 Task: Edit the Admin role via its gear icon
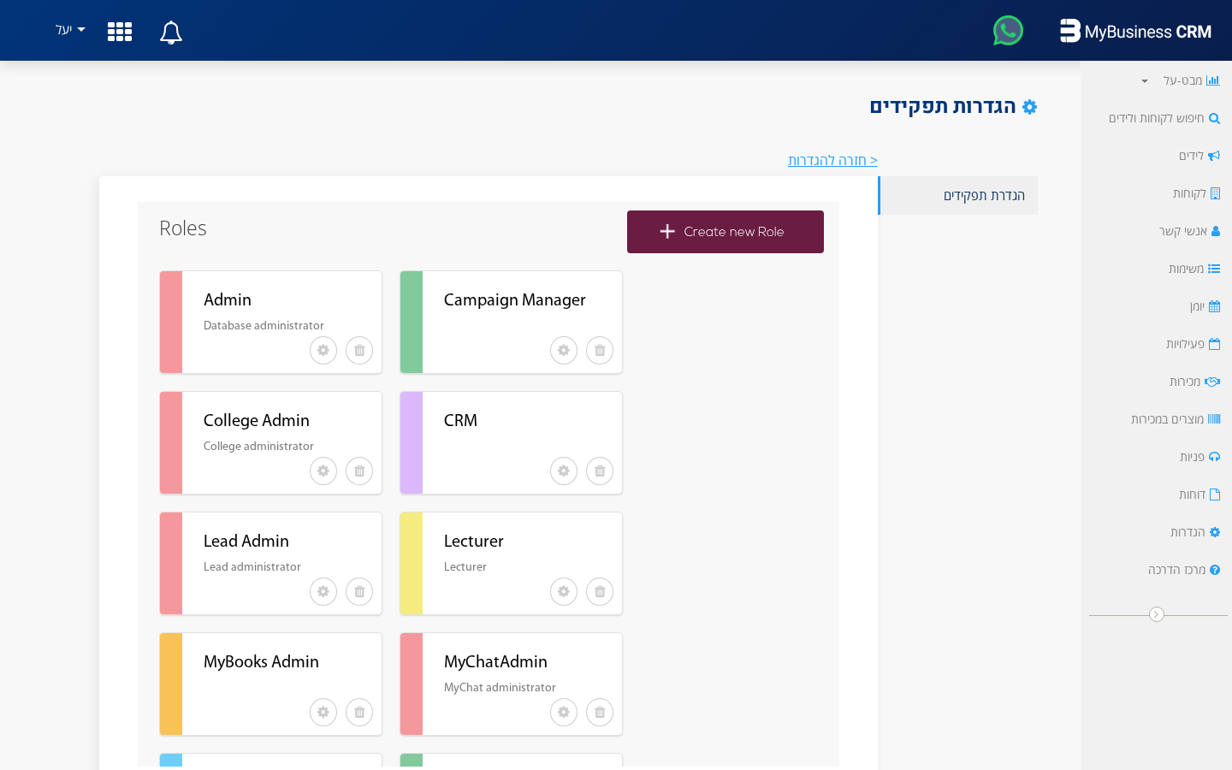(323, 350)
